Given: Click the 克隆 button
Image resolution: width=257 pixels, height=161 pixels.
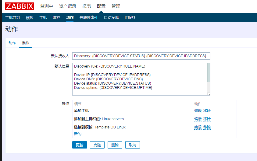Looking at the screenshot, I should click(97, 145).
